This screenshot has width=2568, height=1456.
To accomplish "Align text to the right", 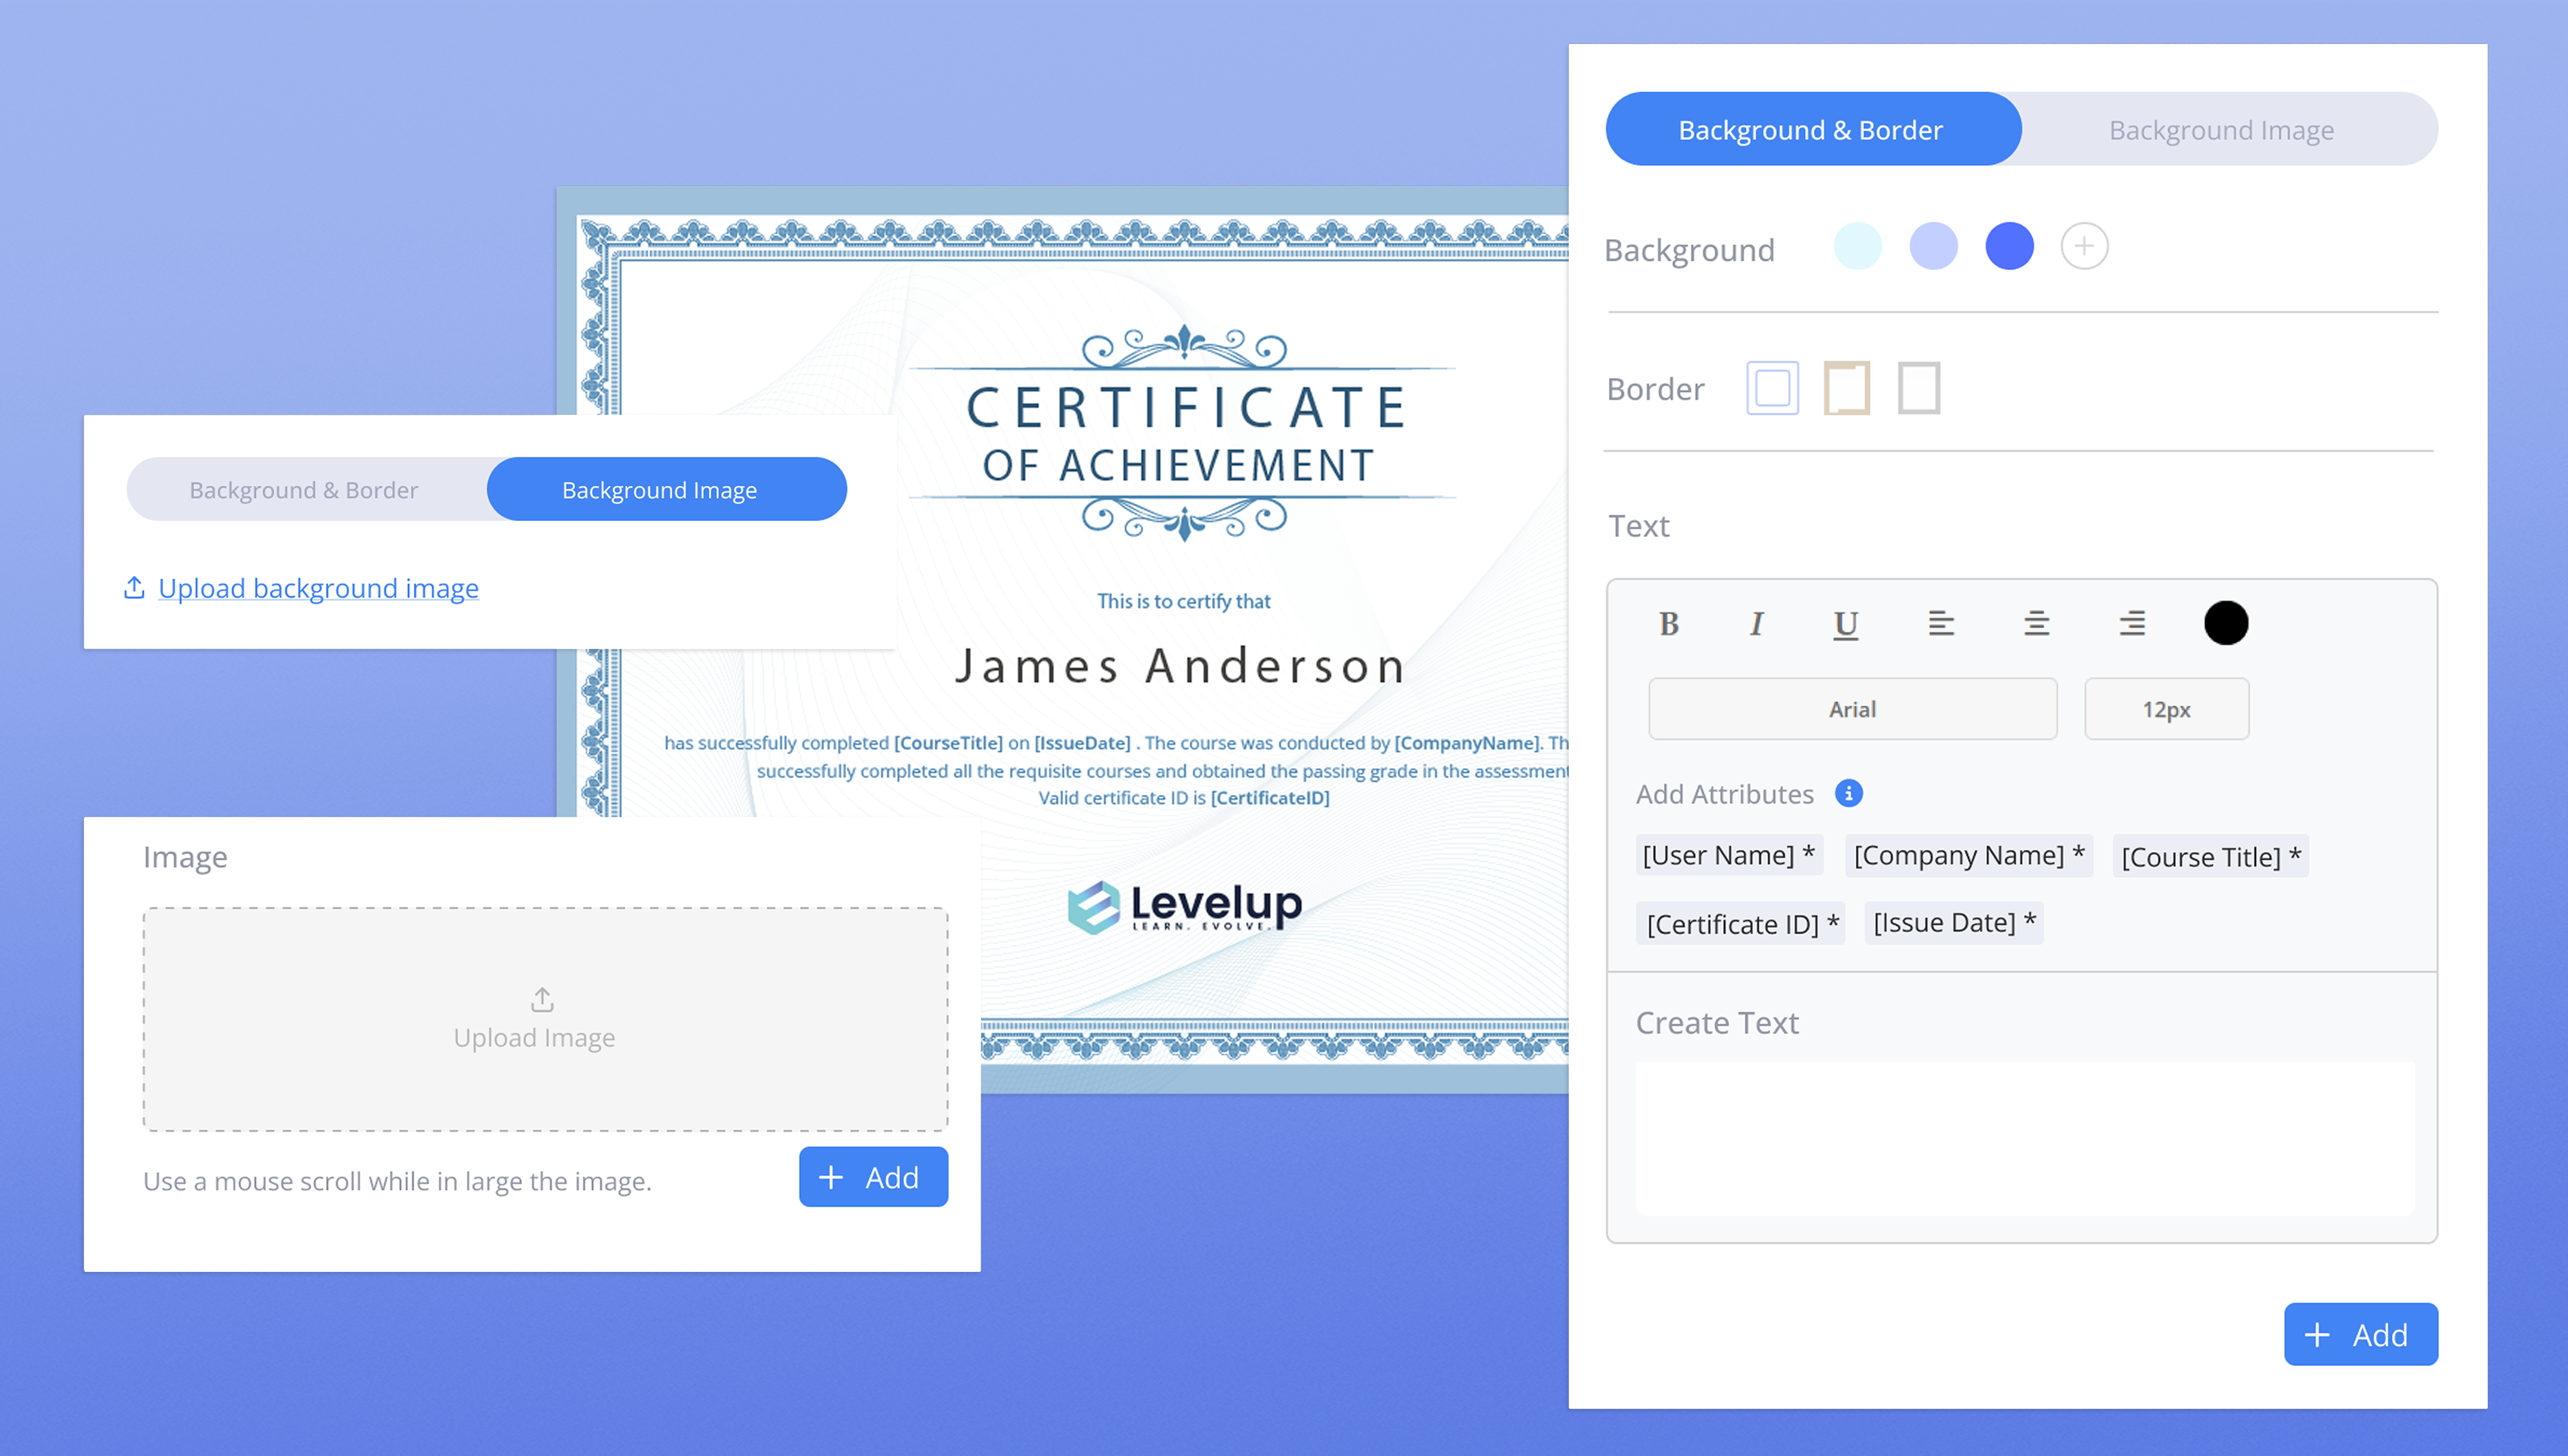I will click(2131, 624).
